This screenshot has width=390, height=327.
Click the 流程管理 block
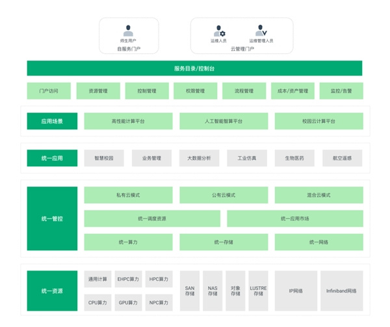[x=244, y=91]
